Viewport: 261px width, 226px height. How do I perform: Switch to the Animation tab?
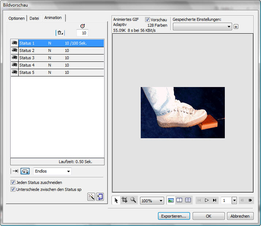coord(53,18)
